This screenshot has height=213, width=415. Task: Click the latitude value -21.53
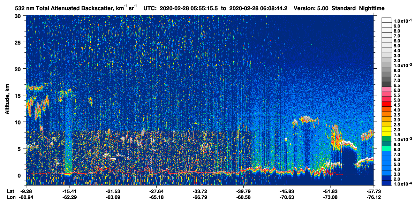click(x=112, y=191)
